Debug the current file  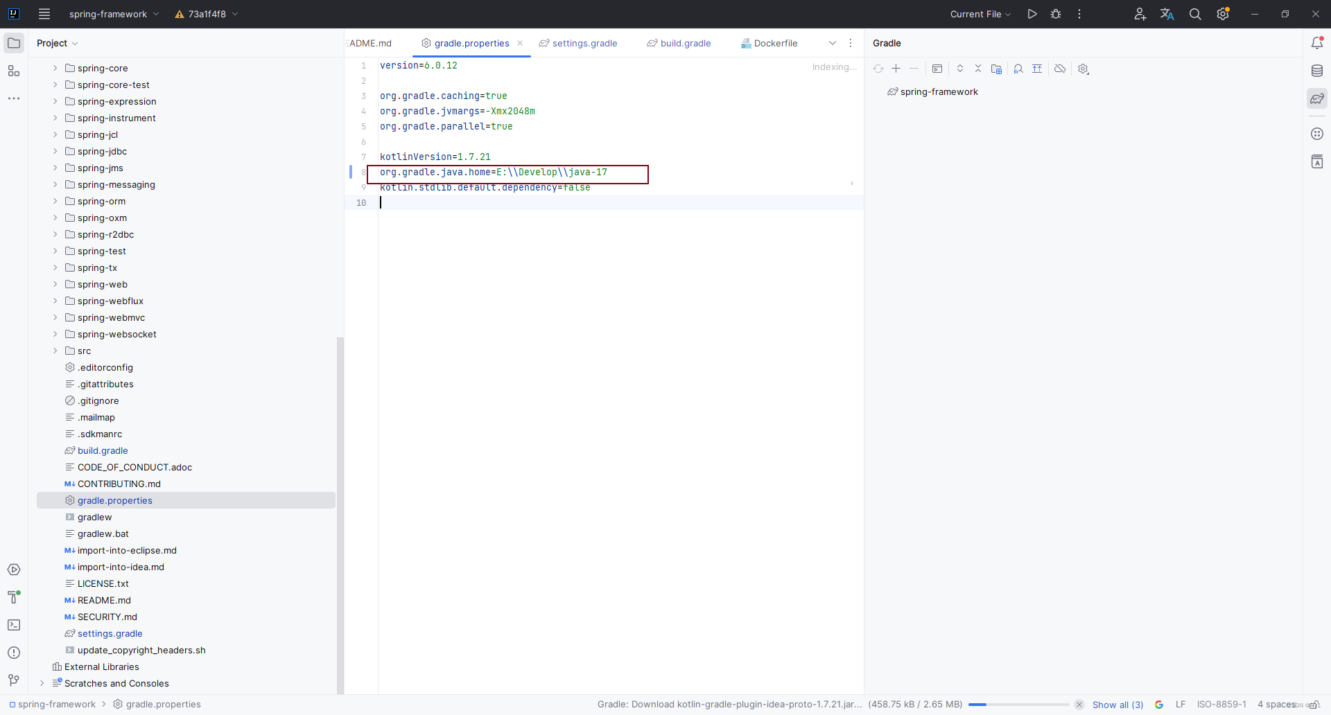[1056, 14]
